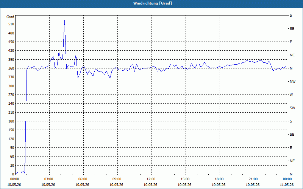Click the NW compass direction label
Viewport: 303px width, 189px height.
tap(292, 82)
